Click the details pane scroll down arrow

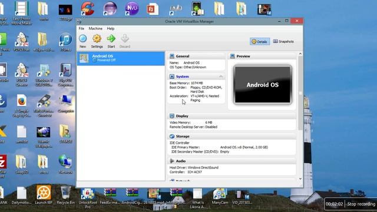(x=300, y=178)
